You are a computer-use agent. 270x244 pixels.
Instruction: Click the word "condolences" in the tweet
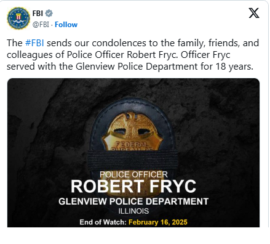coord(119,43)
